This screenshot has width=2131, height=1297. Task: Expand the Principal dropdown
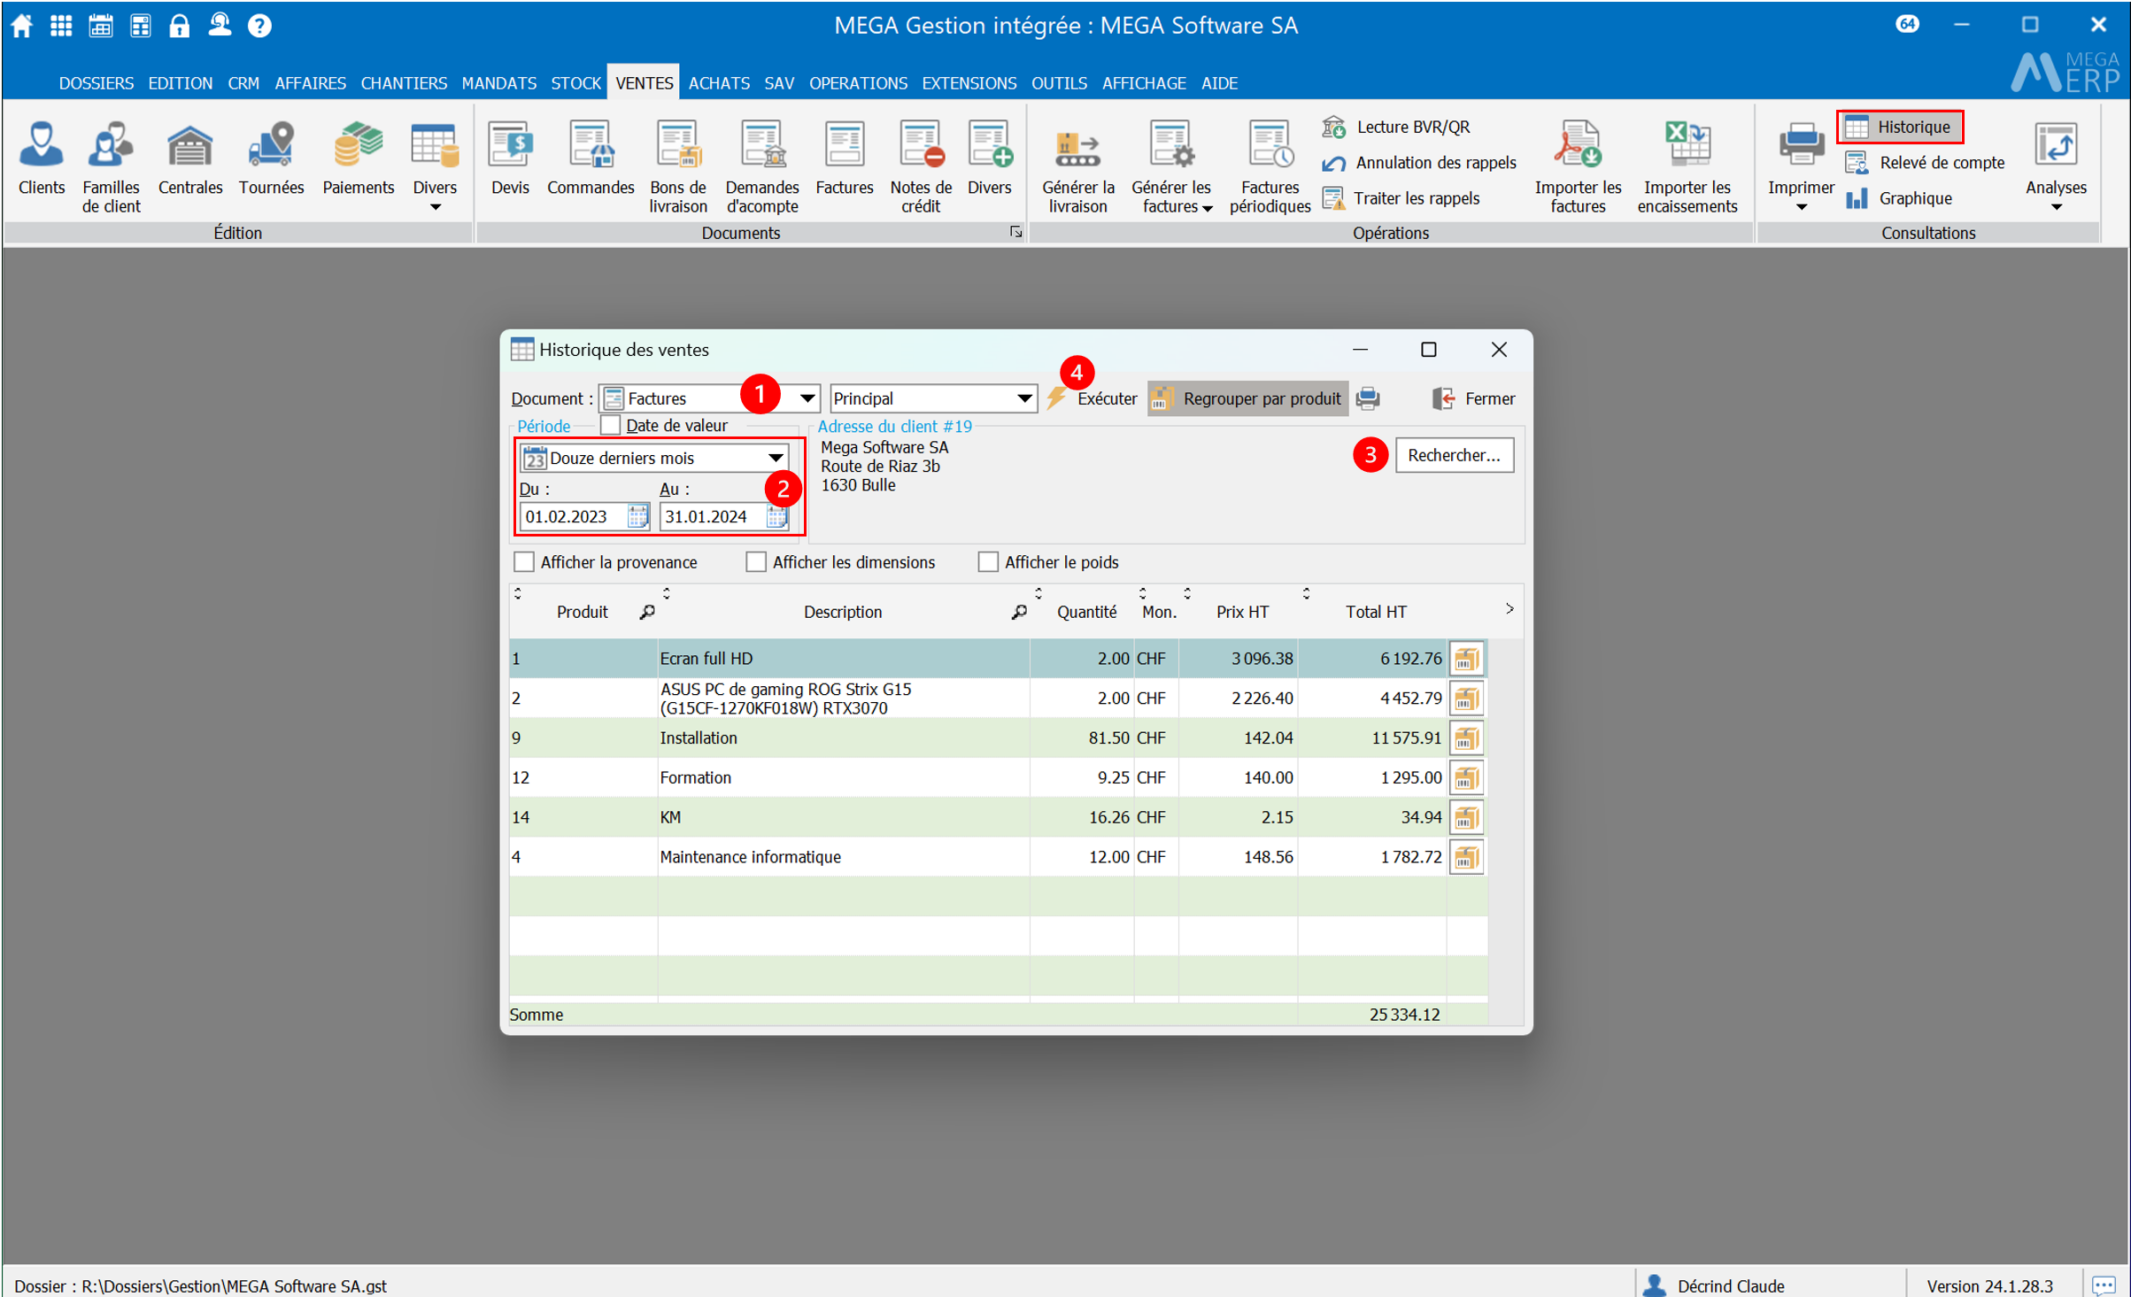[1024, 398]
